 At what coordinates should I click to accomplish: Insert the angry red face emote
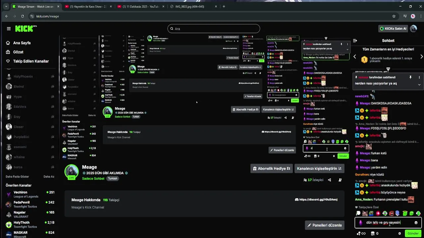pos(392,214)
